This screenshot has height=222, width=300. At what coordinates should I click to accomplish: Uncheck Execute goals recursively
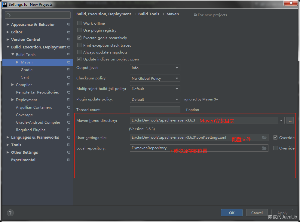tap(79, 38)
